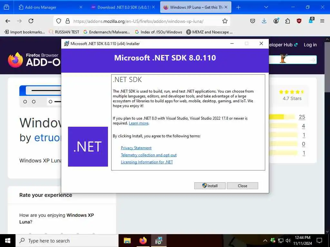Screen dimensions: 330x247
Task: Open Import bookmarks bookmark item
Action: tap(24, 32)
